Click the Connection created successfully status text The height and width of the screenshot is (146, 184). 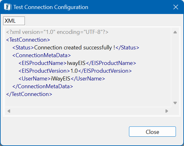click(x=75, y=48)
